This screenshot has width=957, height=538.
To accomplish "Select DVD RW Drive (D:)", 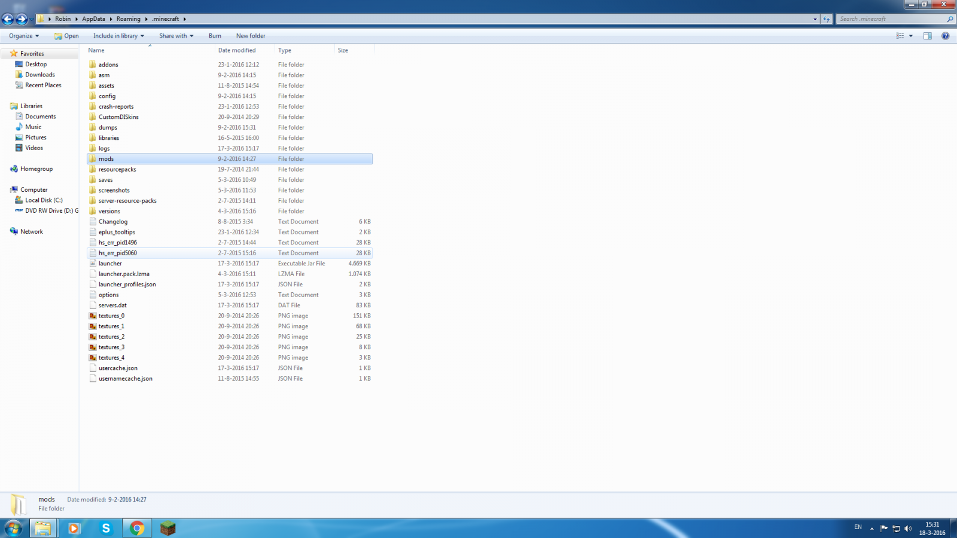I will point(51,211).
